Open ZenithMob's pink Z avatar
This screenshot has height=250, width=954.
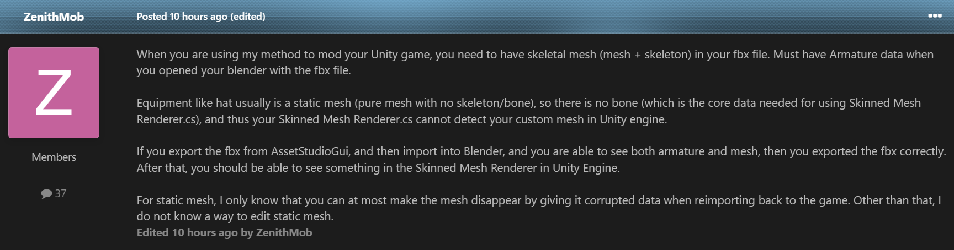tap(54, 93)
